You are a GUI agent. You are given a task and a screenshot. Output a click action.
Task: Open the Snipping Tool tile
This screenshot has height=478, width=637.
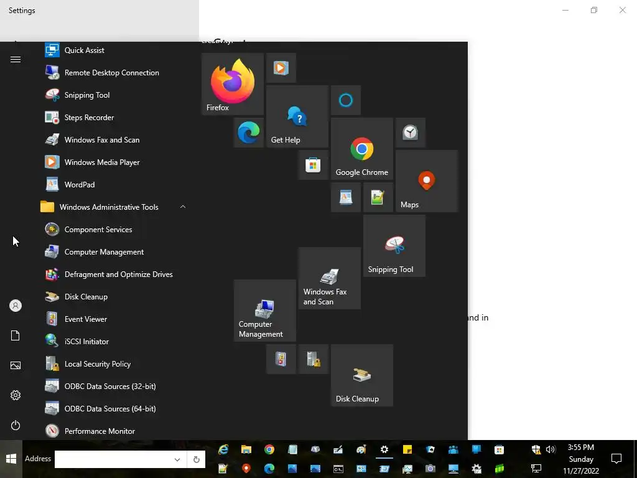coord(394,246)
